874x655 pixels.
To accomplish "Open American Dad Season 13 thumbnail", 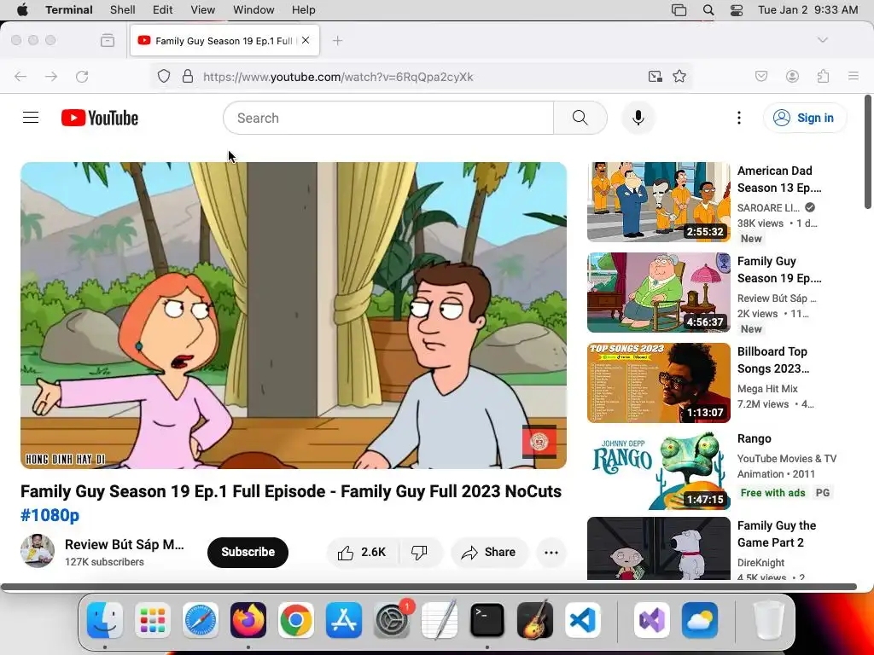I will [x=658, y=201].
